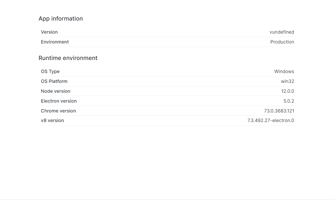Screen dimensions: 335x200
Task: Click the Node version label
Action: (x=56, y=91)
